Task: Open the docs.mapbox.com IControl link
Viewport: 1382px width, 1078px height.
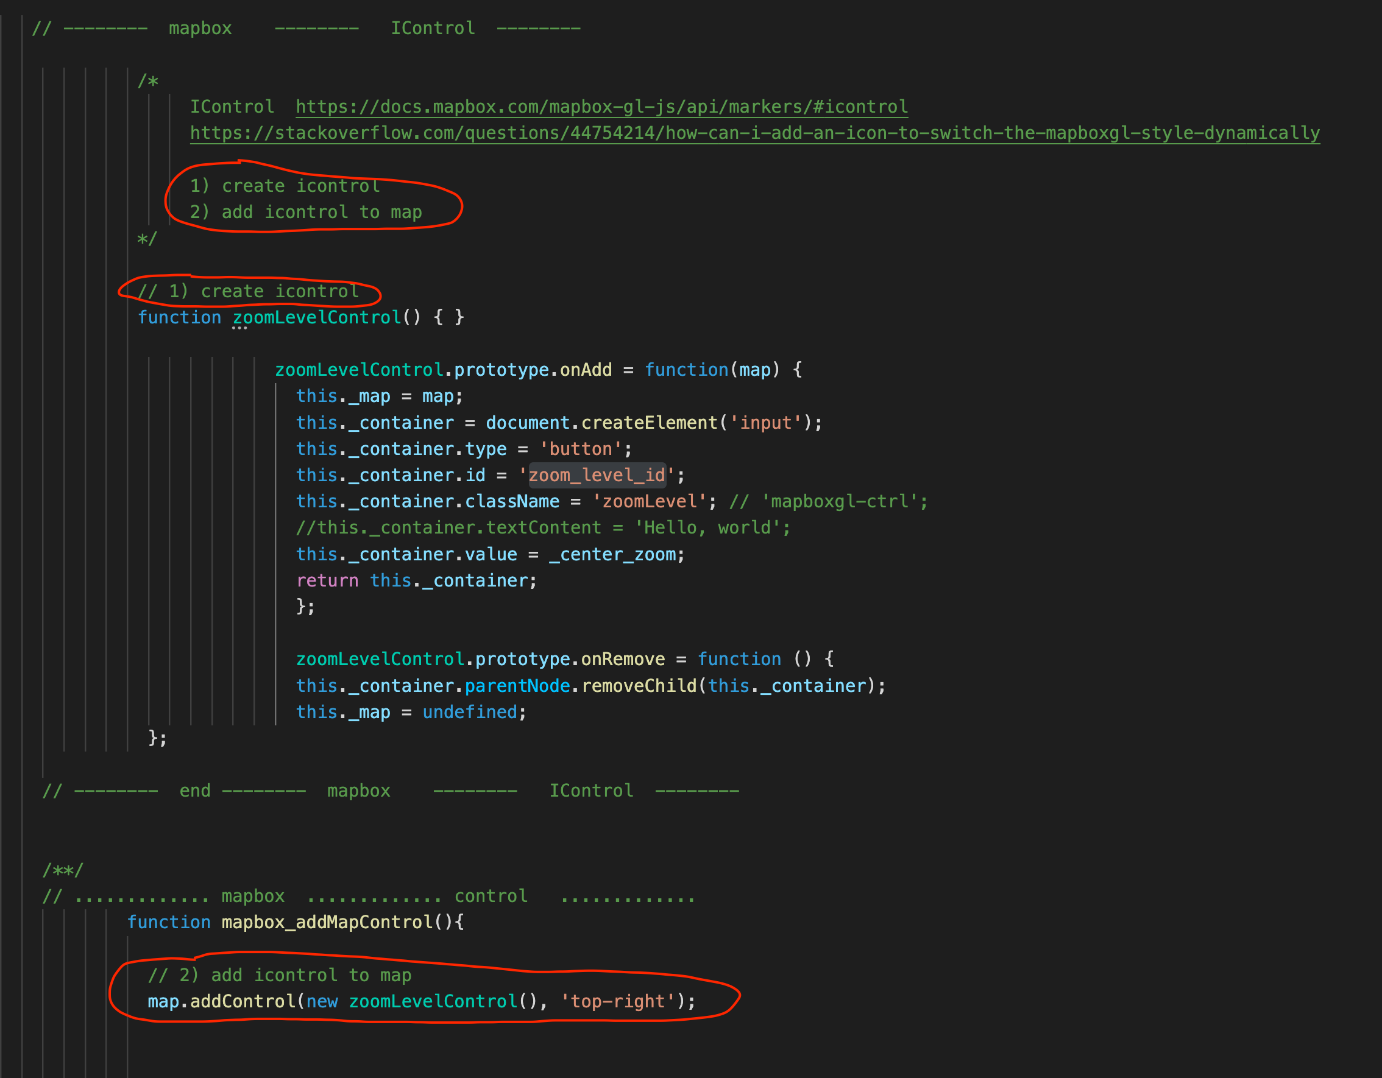Action: tap(601, 107)
